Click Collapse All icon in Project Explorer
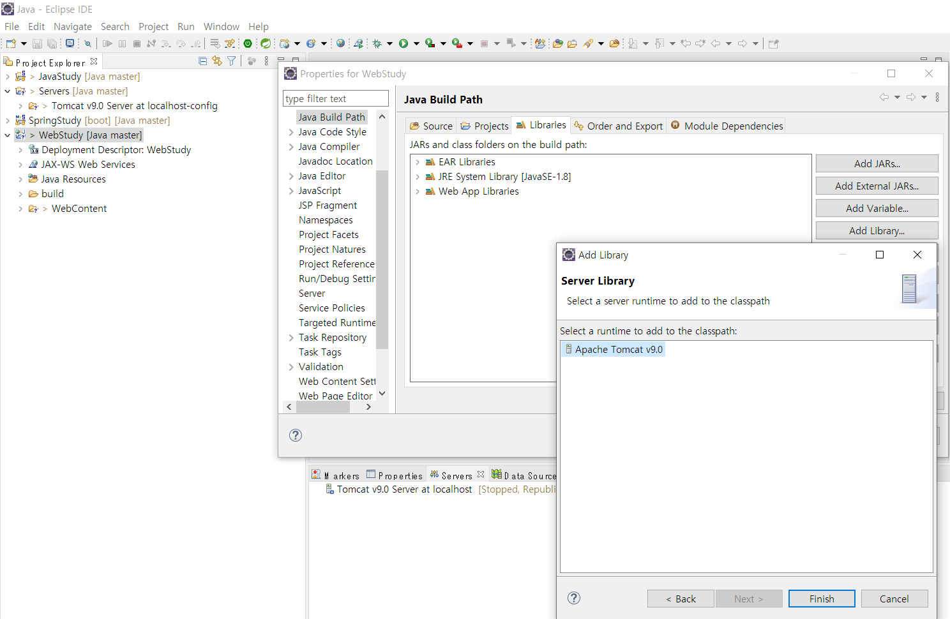The height and width of the screenshot is (619, 950). coord(202,61)
